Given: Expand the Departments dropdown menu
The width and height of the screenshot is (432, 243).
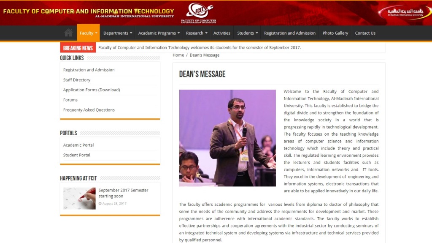Looking at the screenshot, I should [118, 33].
